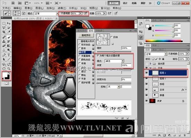The image size is (191, 138).
Task: Open the 控制 dropdown showing 关
Action: click(x=113, y=87)
